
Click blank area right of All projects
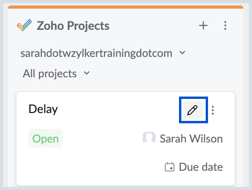[165, 73]
